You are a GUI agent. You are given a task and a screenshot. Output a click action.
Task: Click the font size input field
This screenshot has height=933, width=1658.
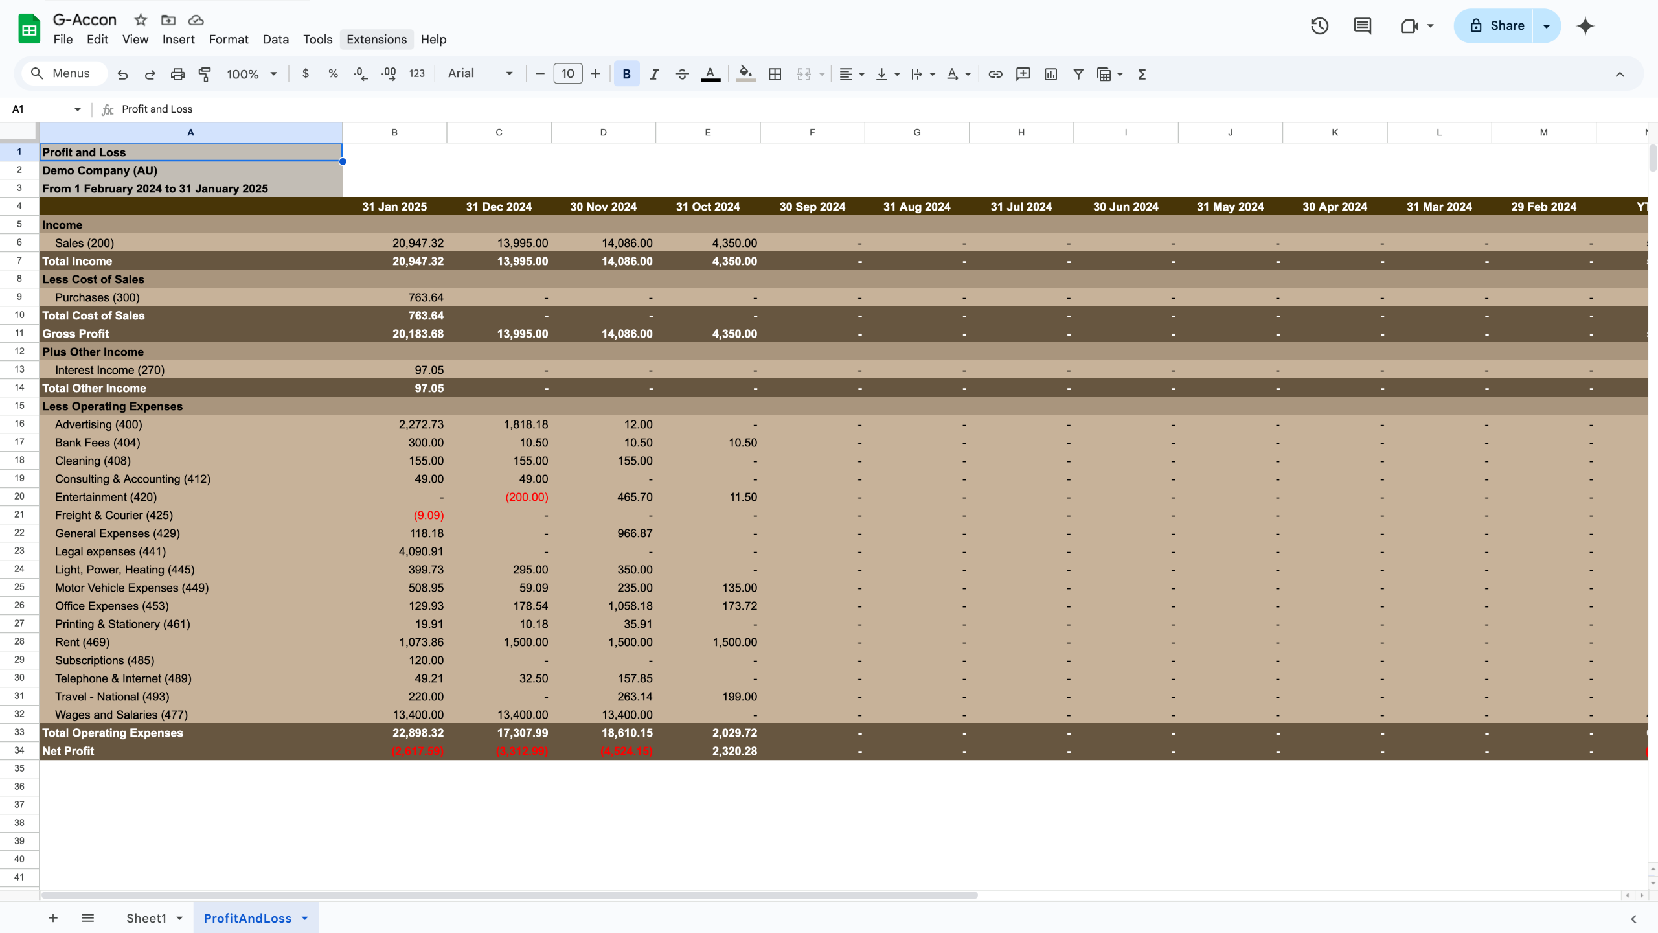568,74
